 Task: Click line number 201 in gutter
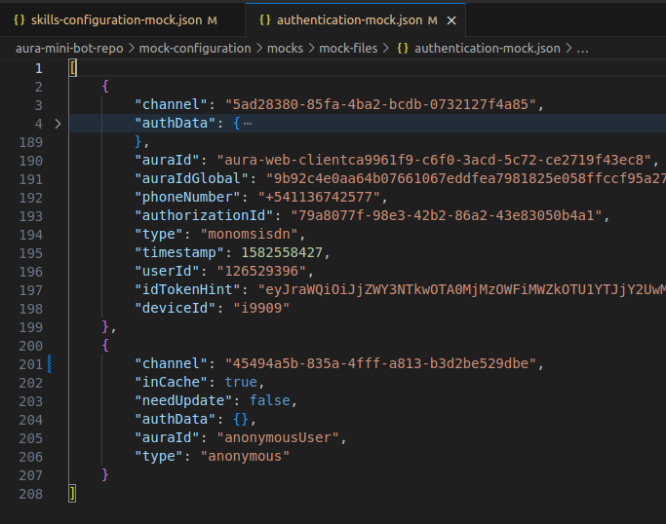(31, 364)
